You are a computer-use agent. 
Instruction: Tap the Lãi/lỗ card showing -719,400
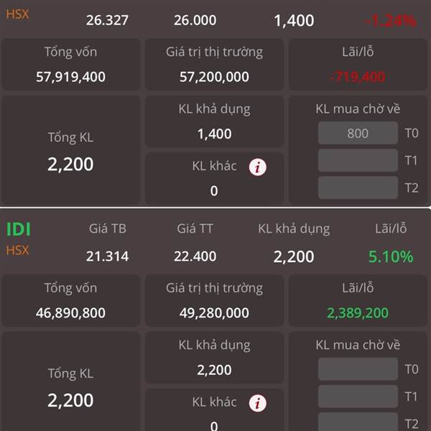point(358,65)
